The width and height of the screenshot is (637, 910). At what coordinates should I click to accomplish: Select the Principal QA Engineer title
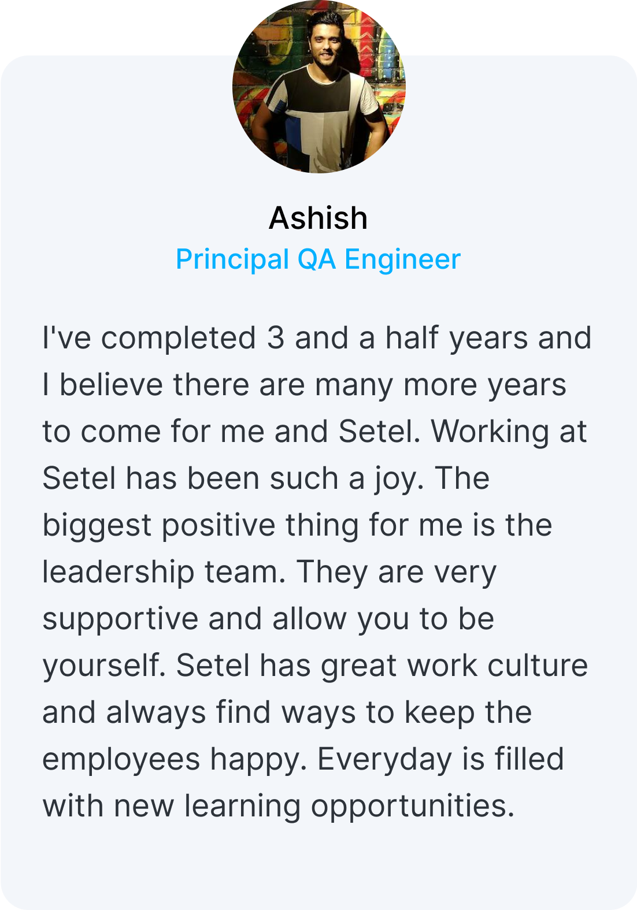coord(318,259)
